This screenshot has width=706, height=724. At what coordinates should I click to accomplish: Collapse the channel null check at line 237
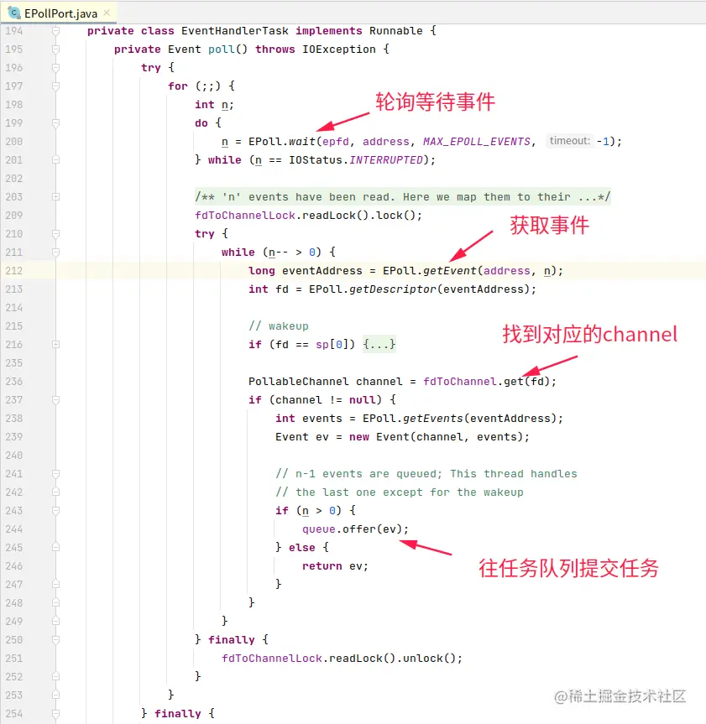pos(55,400)
